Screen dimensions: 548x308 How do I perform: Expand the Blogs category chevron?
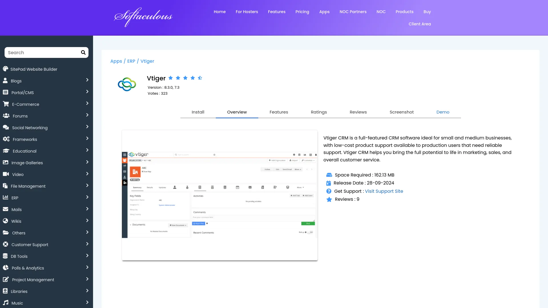pyautogui.click(x=87, y=80)
